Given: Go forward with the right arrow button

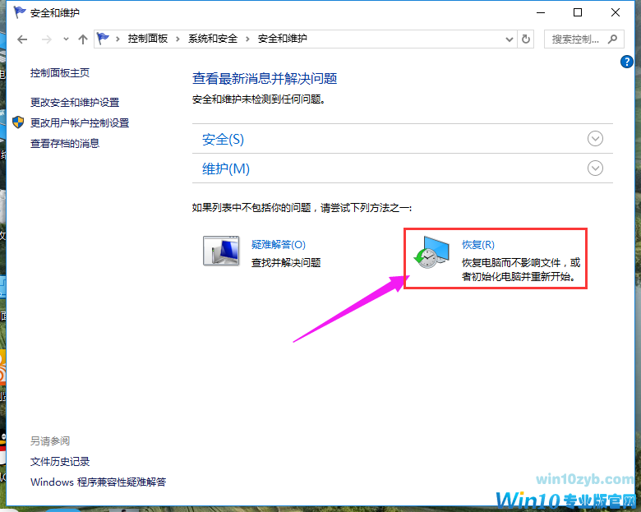Looking at the screenshot, I should coord(47,39).
